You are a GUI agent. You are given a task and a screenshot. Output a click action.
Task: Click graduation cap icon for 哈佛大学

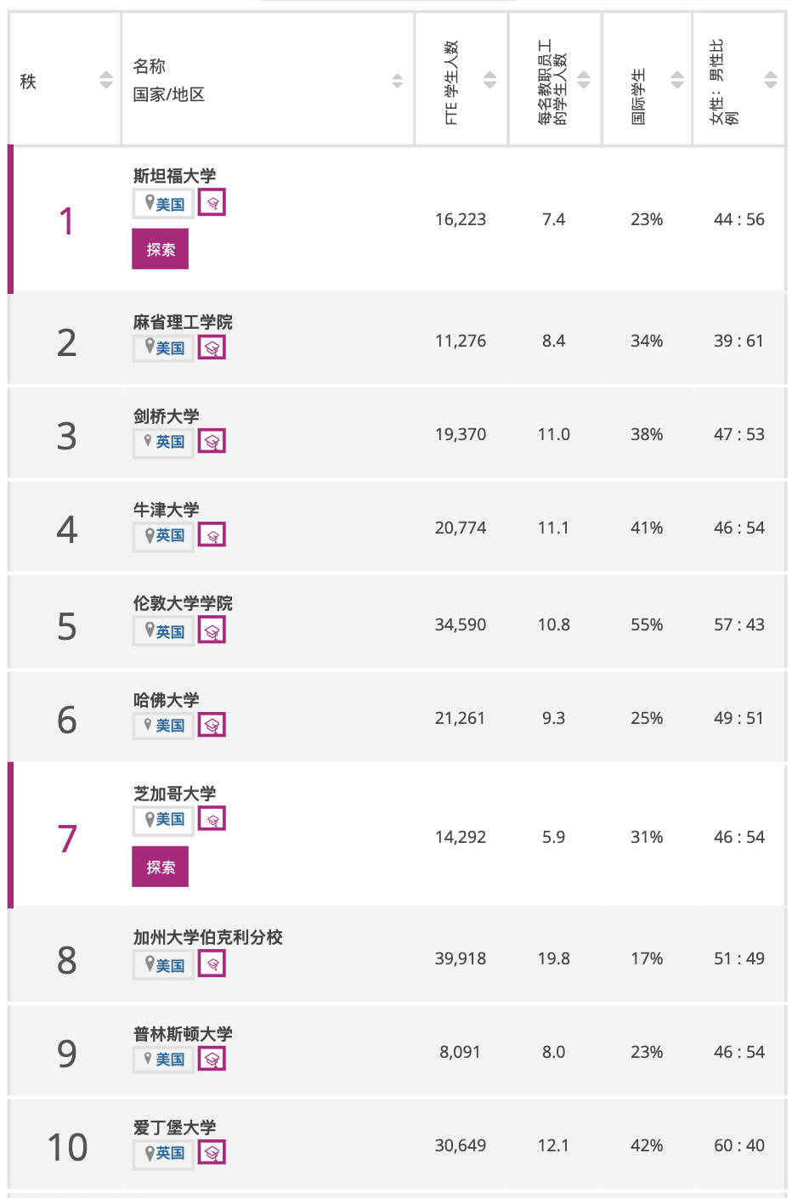click(212, 725)
